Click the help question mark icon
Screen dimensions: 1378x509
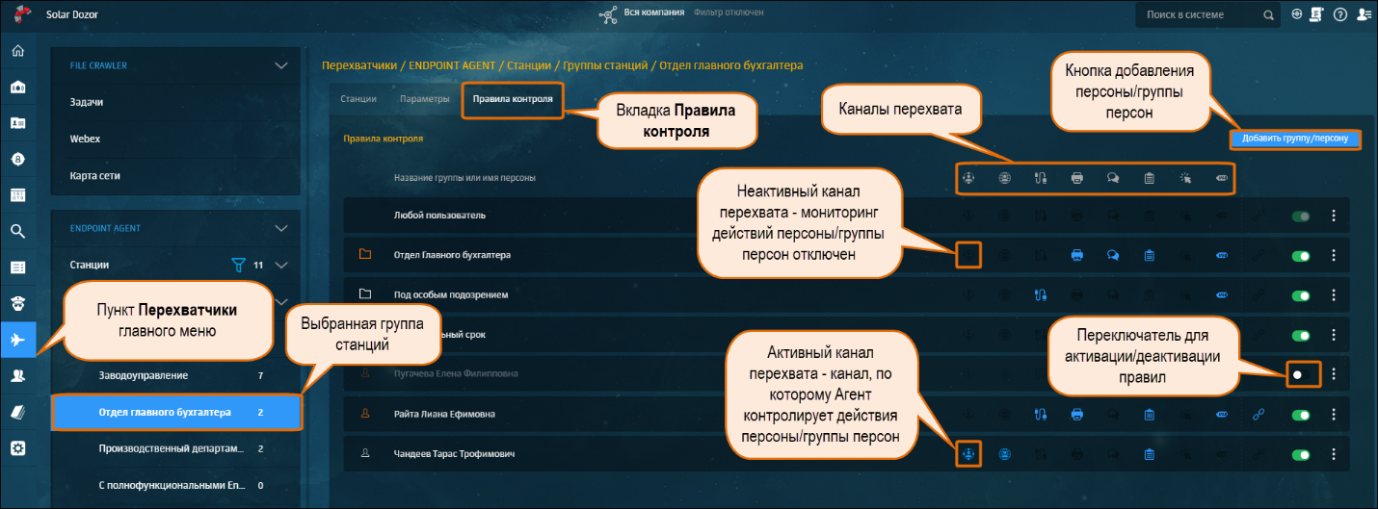coord(1340,14)
